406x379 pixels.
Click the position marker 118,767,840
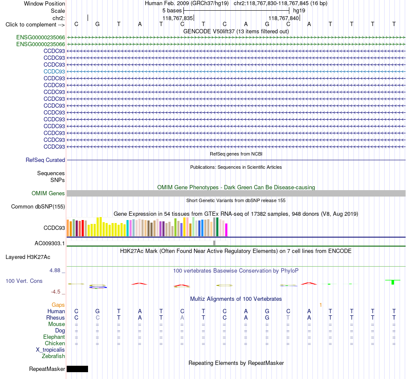click(284, 18)
